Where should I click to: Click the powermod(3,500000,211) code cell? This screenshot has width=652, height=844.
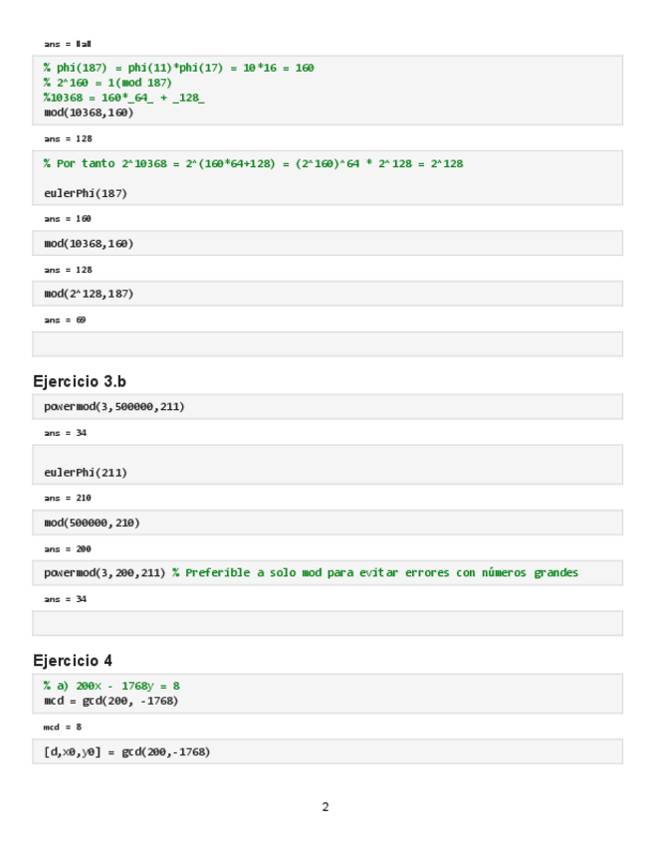(114, 407)
